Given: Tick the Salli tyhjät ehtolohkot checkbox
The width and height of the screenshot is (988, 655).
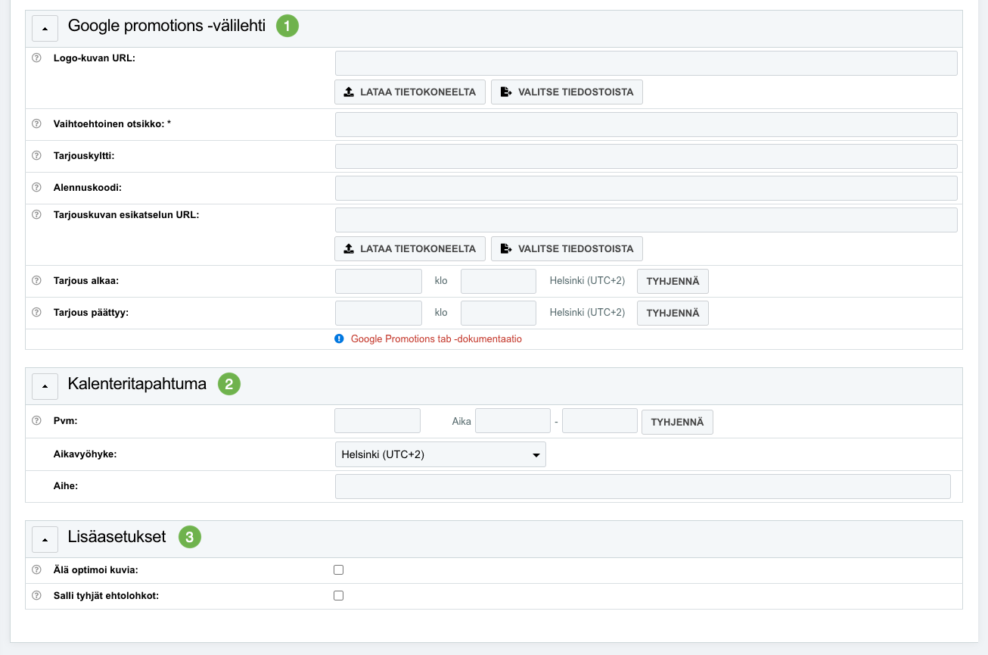Looking at the screenshot, I should [x=339, y=596].
